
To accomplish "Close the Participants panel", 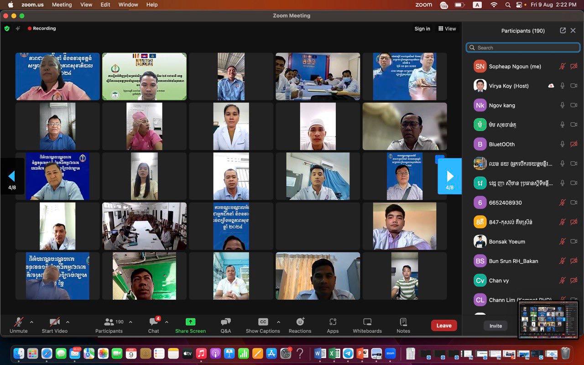I will 573,31.
